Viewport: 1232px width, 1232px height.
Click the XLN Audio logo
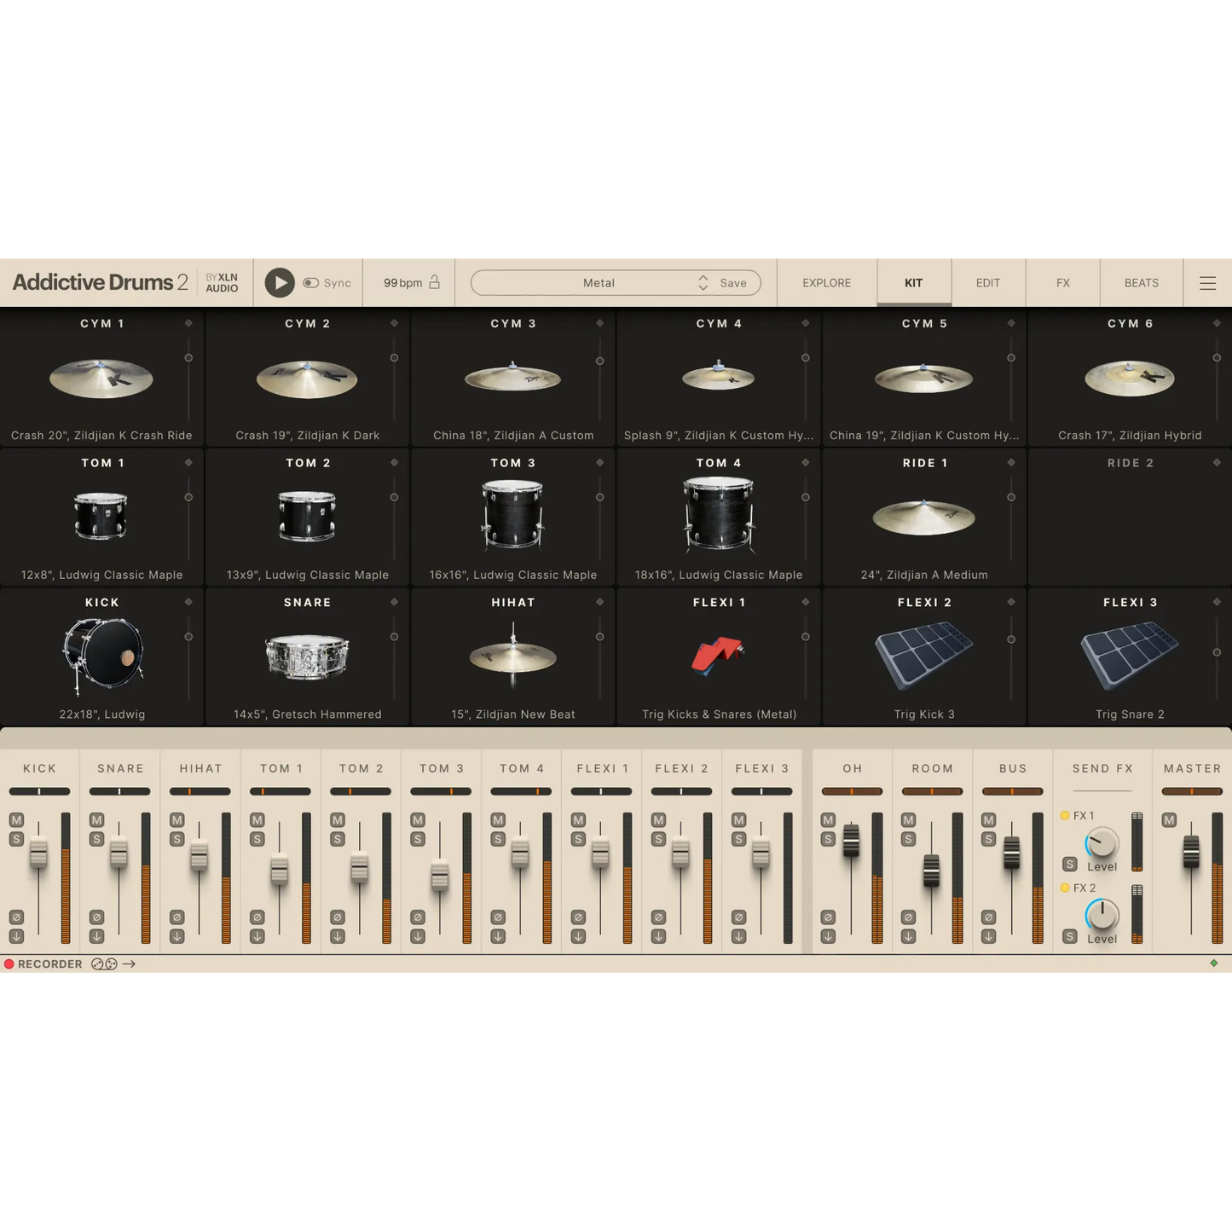point(222,282)
